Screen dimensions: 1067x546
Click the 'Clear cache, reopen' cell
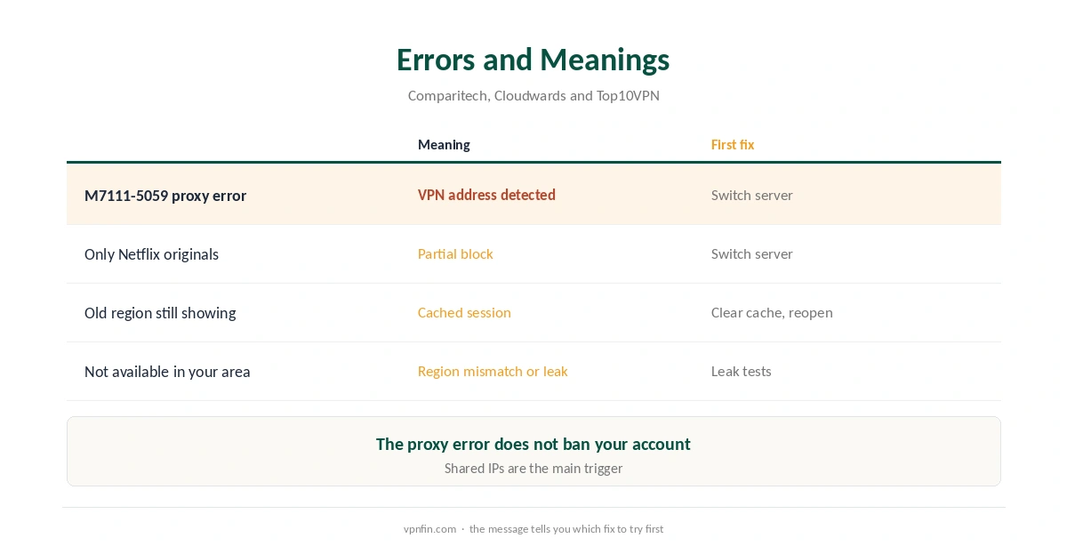[x=772, y=312]
